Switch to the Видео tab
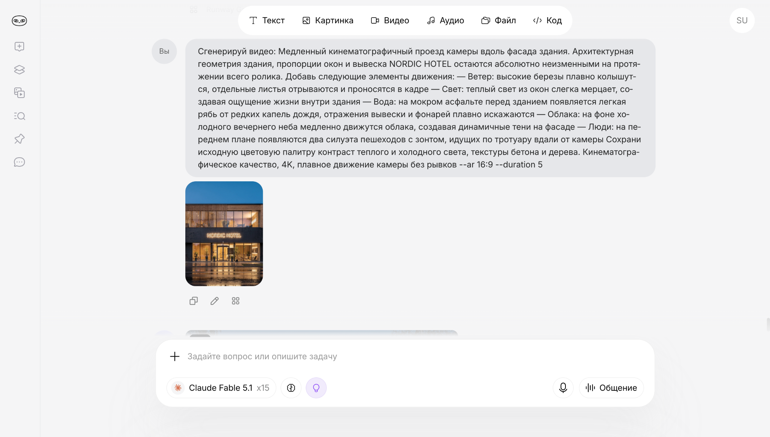770x437 pixels. tap(390, 21)
